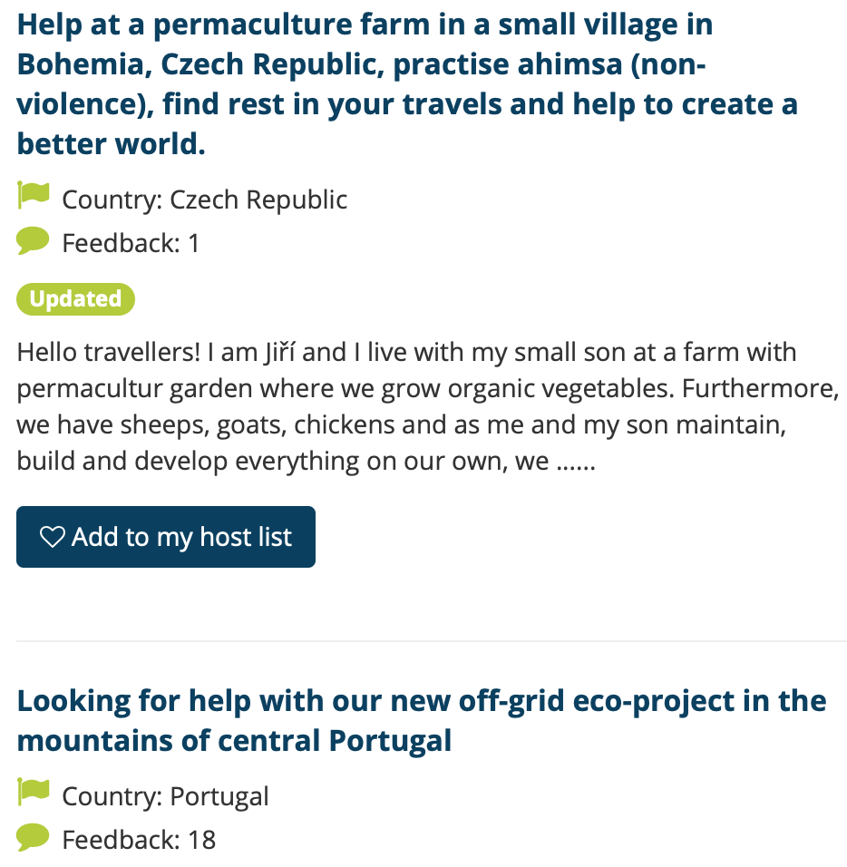Screen dimensions: 847x867
Task: Click 'mountains of central Portugal' in the second title
Action: point(234,741)
